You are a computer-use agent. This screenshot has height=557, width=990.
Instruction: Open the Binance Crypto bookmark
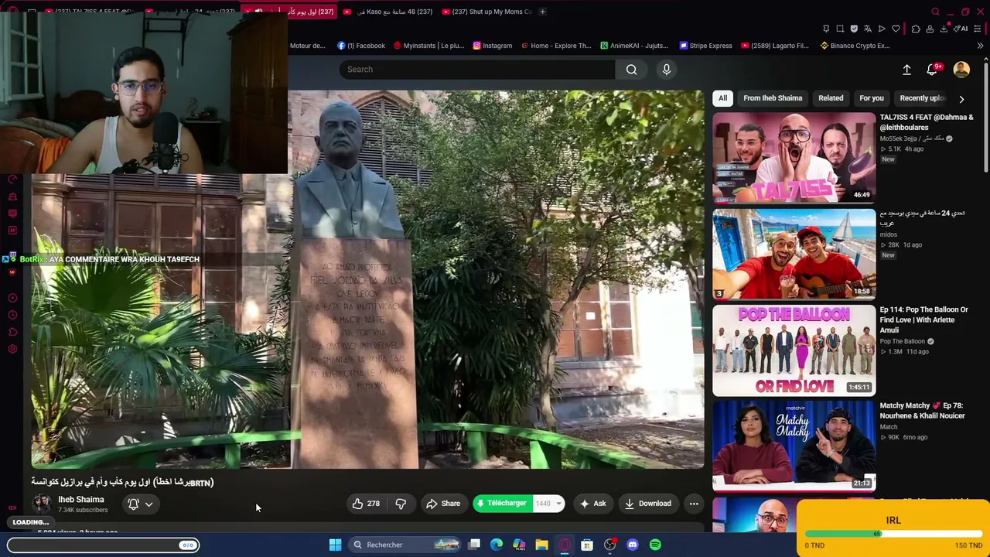point(855,46)
